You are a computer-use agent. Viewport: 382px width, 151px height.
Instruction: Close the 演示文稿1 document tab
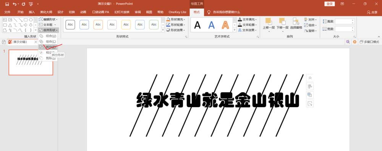pyautogui.click(x=36, y=42)
